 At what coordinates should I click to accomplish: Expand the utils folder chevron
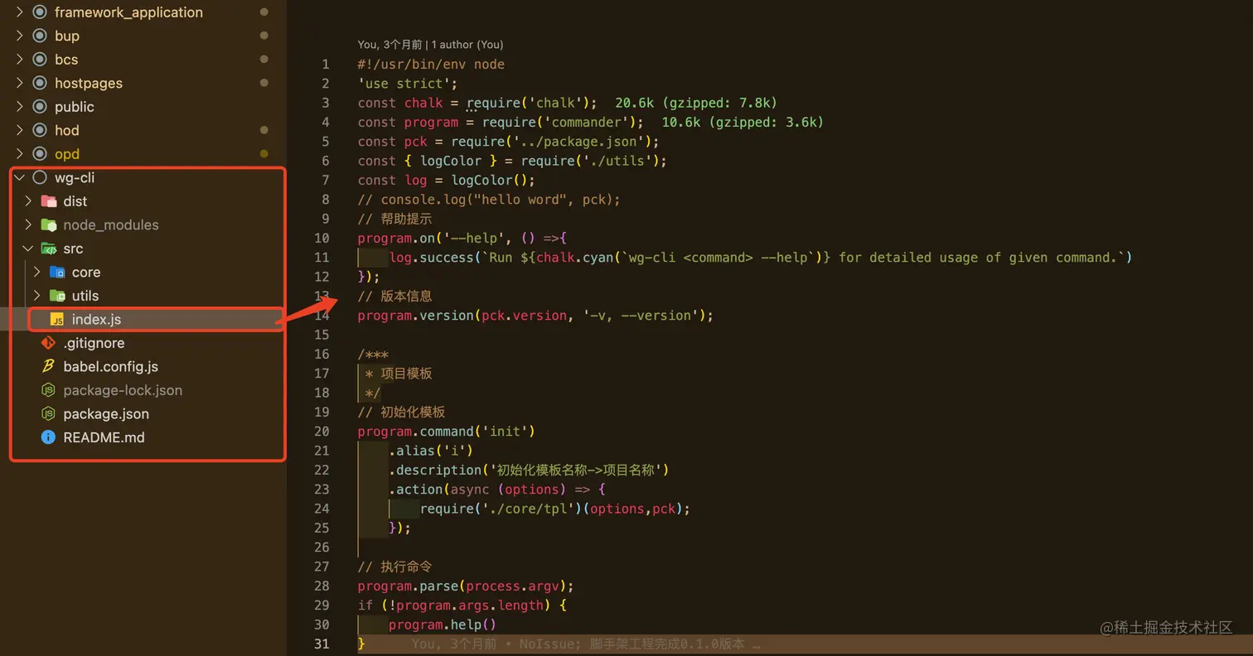click(36, 296)
